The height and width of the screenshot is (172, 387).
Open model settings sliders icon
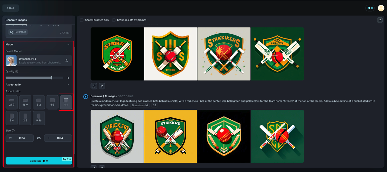[67, 61]
